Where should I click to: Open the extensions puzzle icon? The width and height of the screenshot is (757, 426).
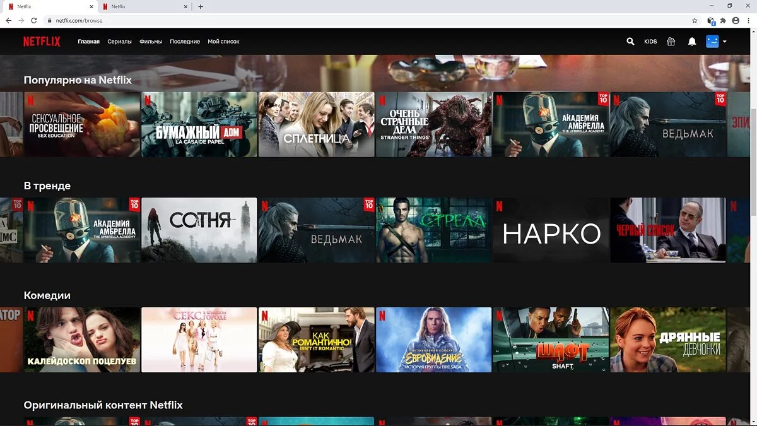click(723, 20)
